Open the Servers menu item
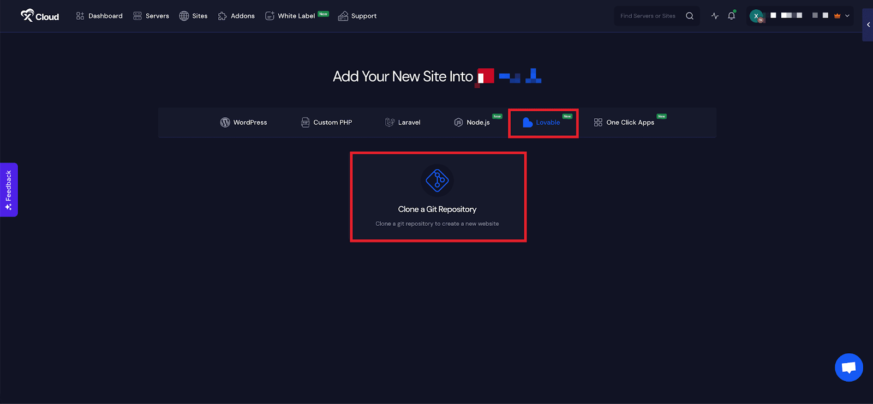The image size is (873, 404). coord(151,16)
